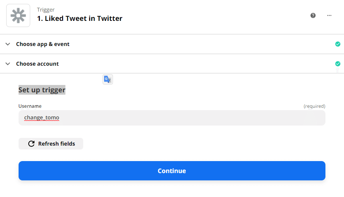Open the Choose account section header

[x=172, y=64]
